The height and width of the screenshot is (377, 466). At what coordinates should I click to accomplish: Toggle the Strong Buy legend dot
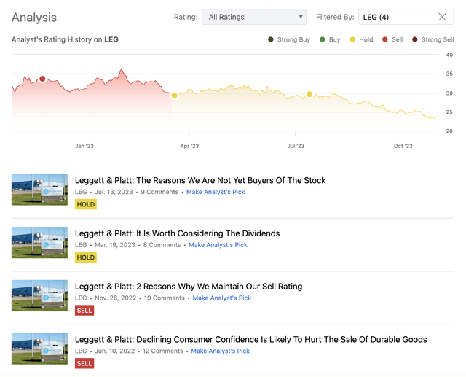click(x=271, y=39)
